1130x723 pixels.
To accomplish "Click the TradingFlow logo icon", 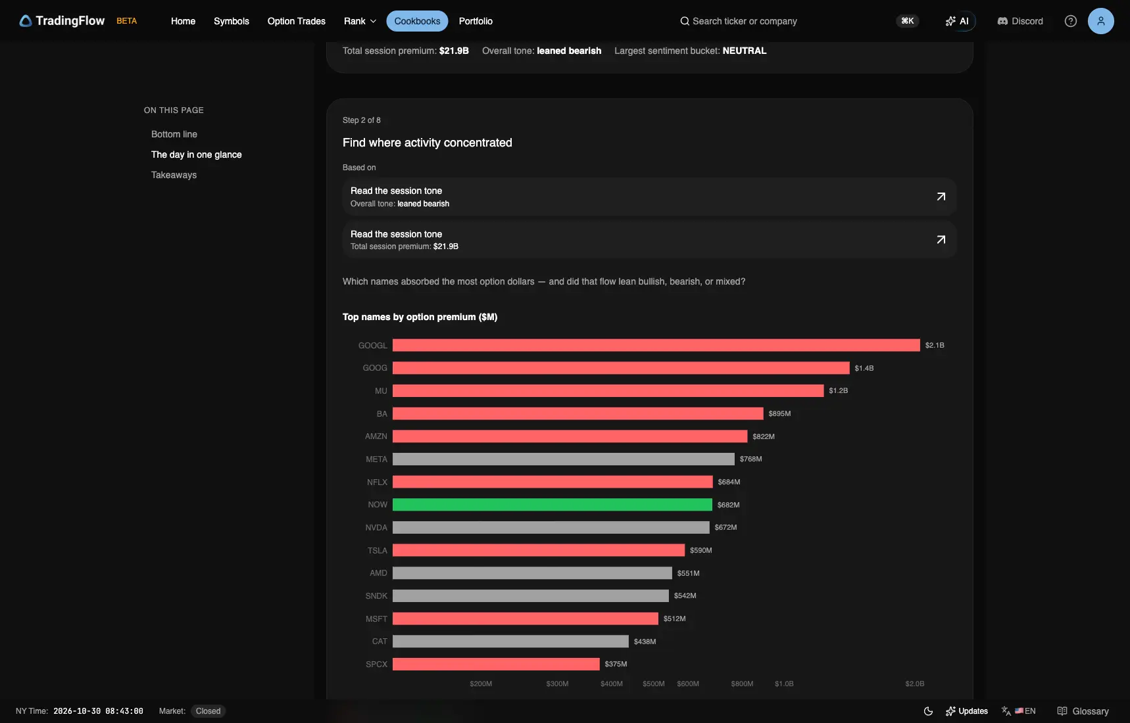I will click(26, 21).
